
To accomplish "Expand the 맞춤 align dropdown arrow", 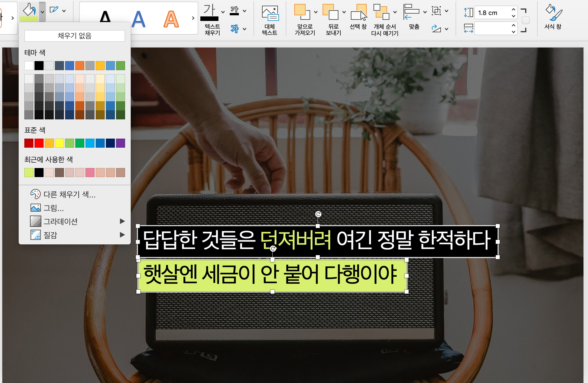I will (425, 12).
